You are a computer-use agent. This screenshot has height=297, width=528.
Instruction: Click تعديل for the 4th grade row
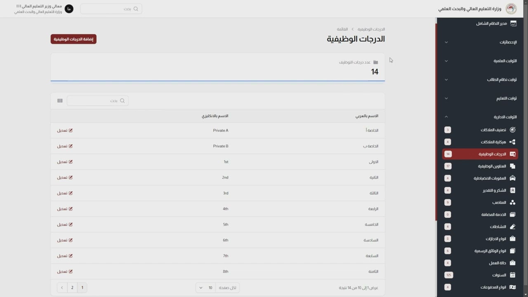click(65, 209)
